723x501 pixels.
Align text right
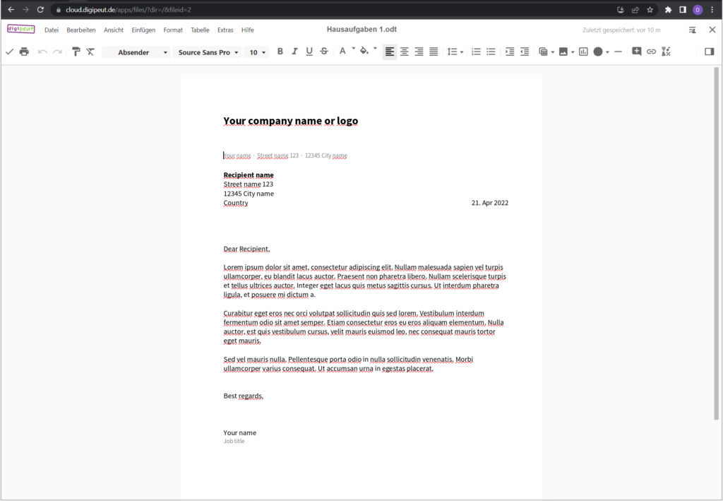(419, 52)
